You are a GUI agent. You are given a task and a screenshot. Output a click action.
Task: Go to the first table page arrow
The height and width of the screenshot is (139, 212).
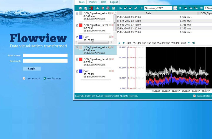[119, 43]
